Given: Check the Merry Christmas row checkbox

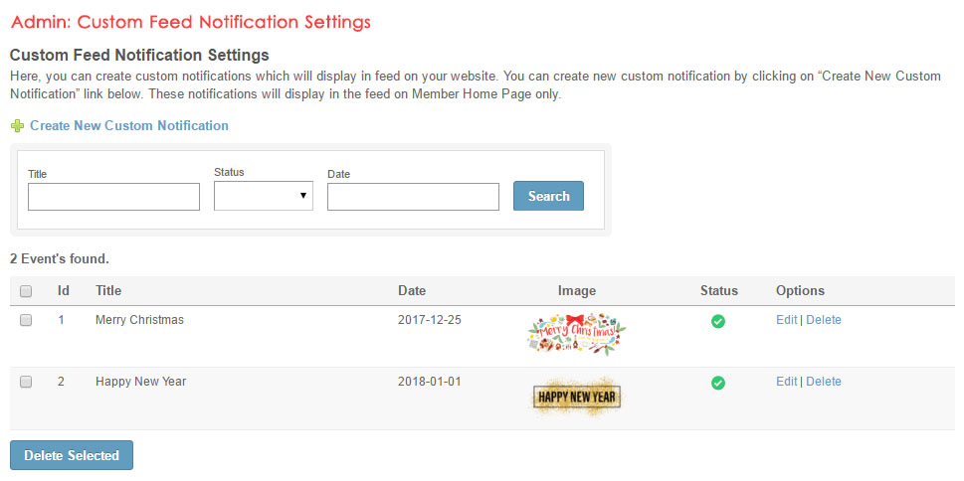Looking at the screenshot, I should (x=26, y=320).
